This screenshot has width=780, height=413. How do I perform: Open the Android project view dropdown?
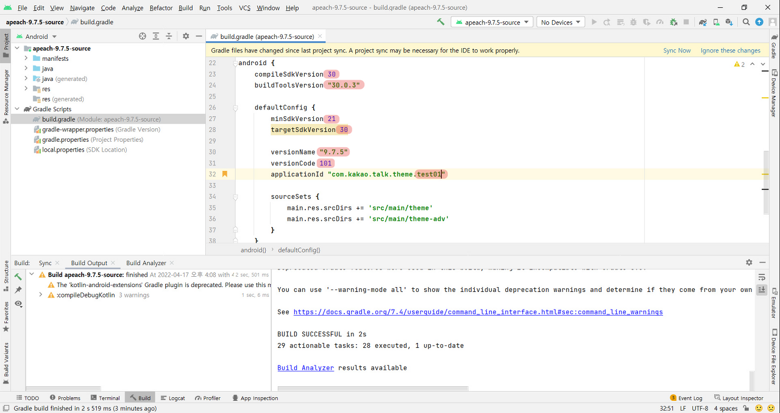pyautogui.click(x=35, y=36)
